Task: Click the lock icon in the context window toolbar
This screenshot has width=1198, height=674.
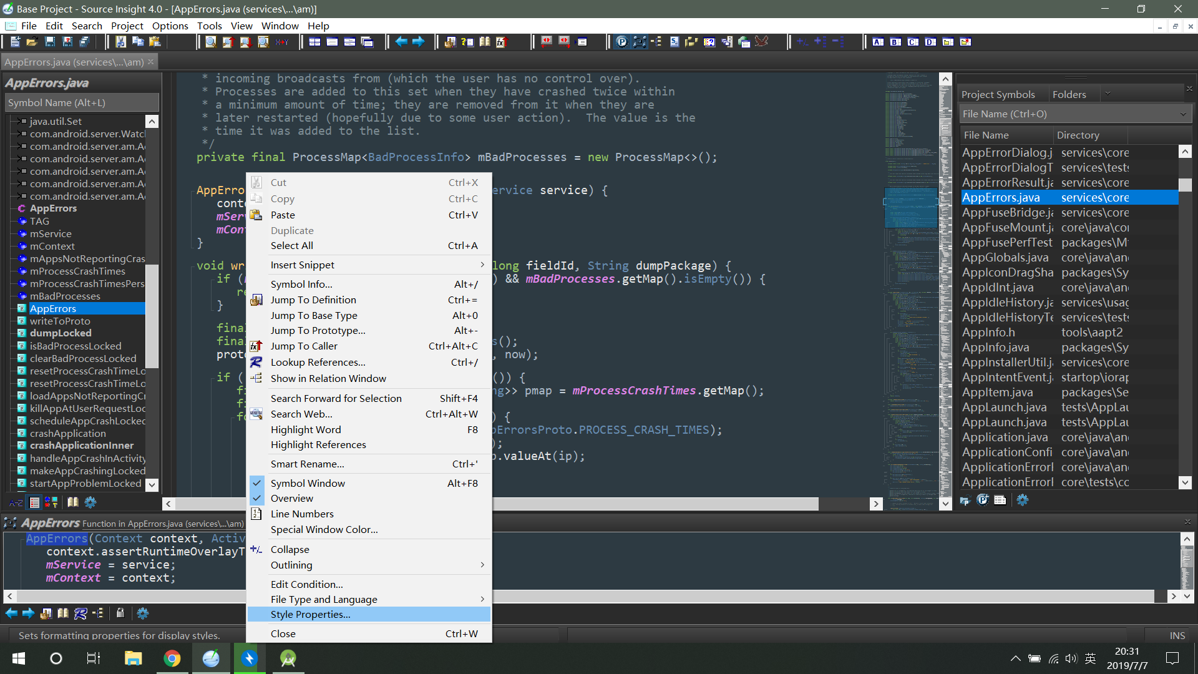Action: [120, 613]
